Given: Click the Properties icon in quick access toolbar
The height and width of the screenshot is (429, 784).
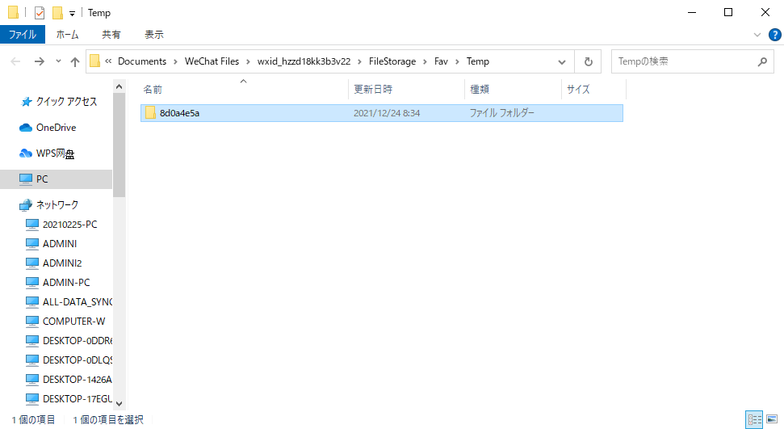Looking at the screenshot, I should 39,13.
